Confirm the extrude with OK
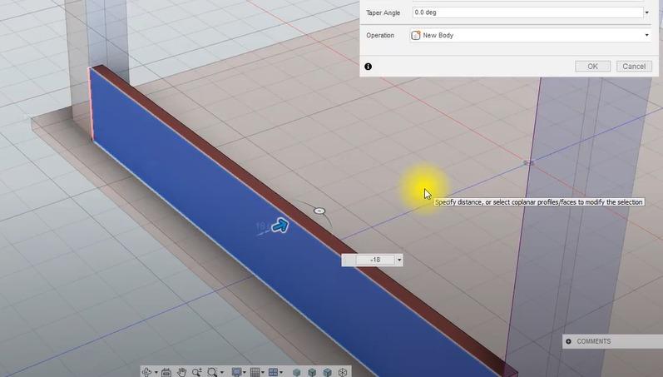The height and width of the screenshot is (377, 663). point(592,67)
